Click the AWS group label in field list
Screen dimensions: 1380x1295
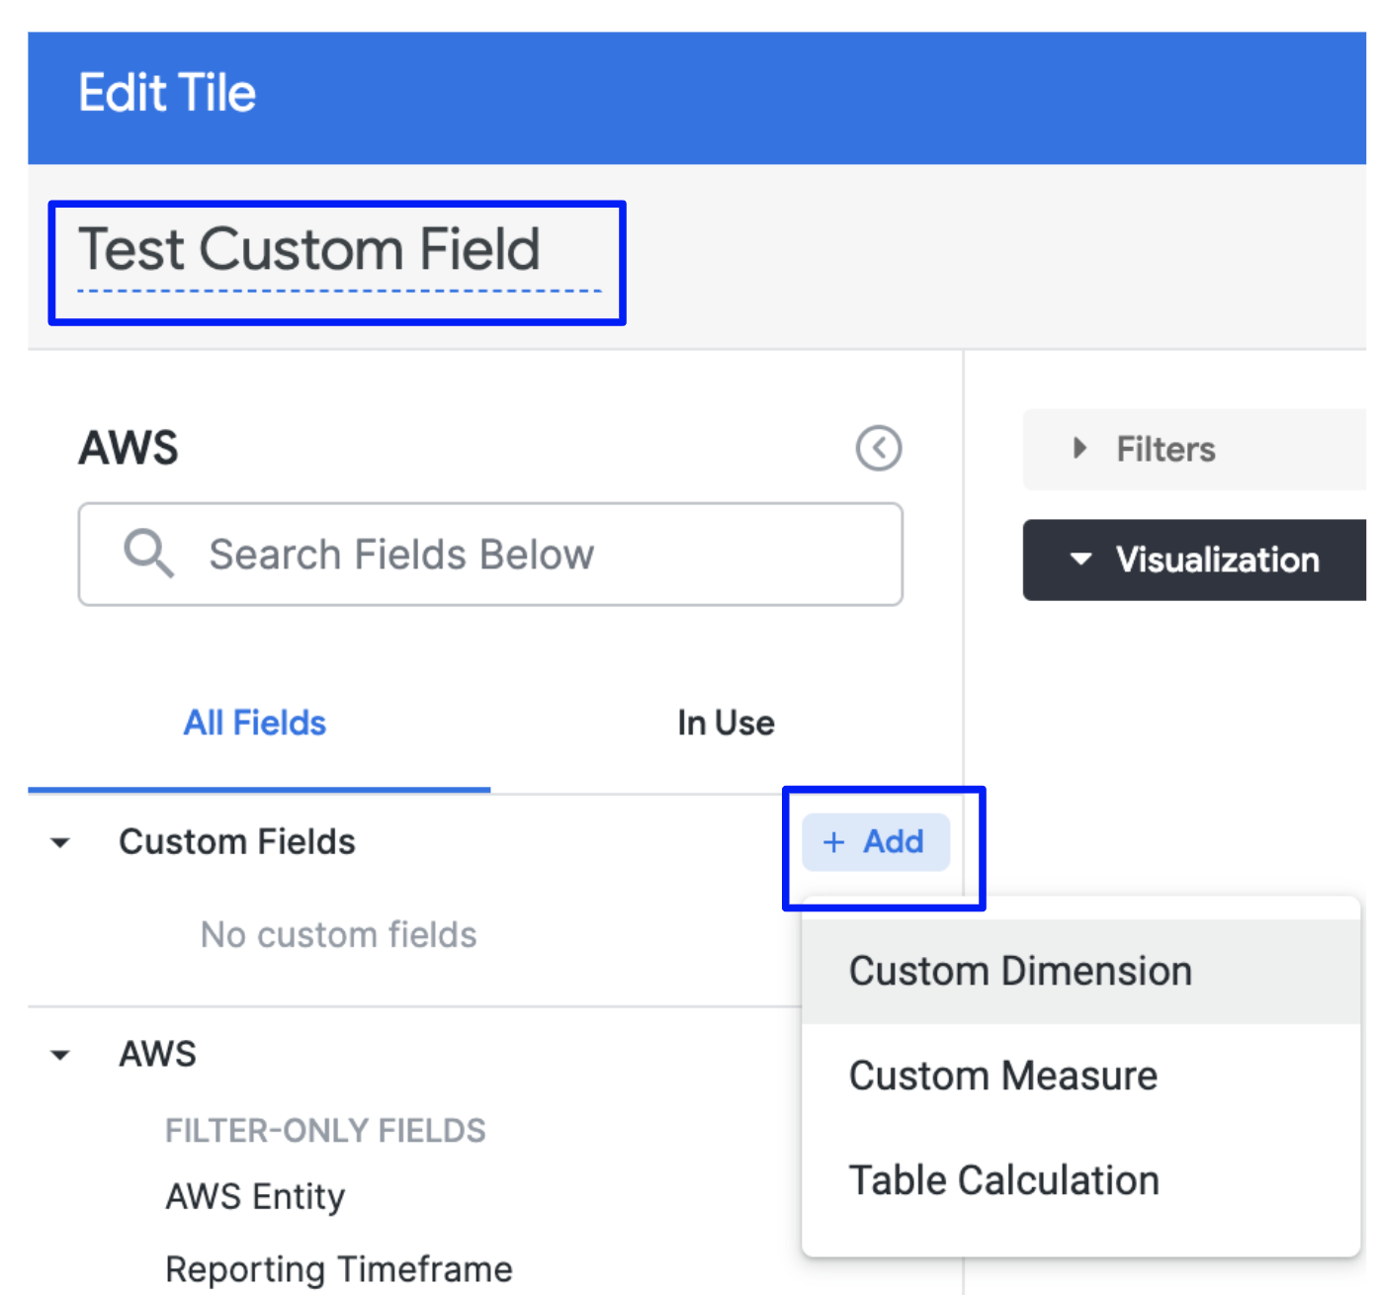(157, 1055)
